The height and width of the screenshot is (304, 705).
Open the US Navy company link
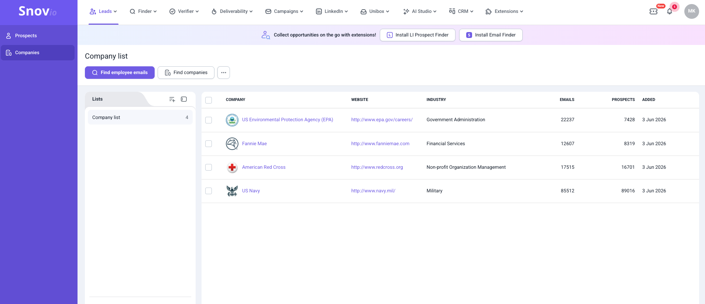[x=251, y=191]
